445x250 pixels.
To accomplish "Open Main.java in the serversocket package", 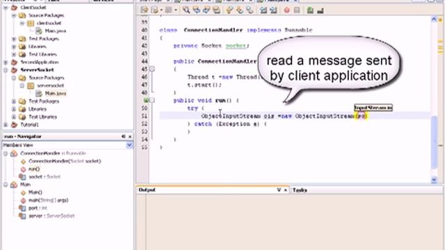I will click(x=56, y=93).
